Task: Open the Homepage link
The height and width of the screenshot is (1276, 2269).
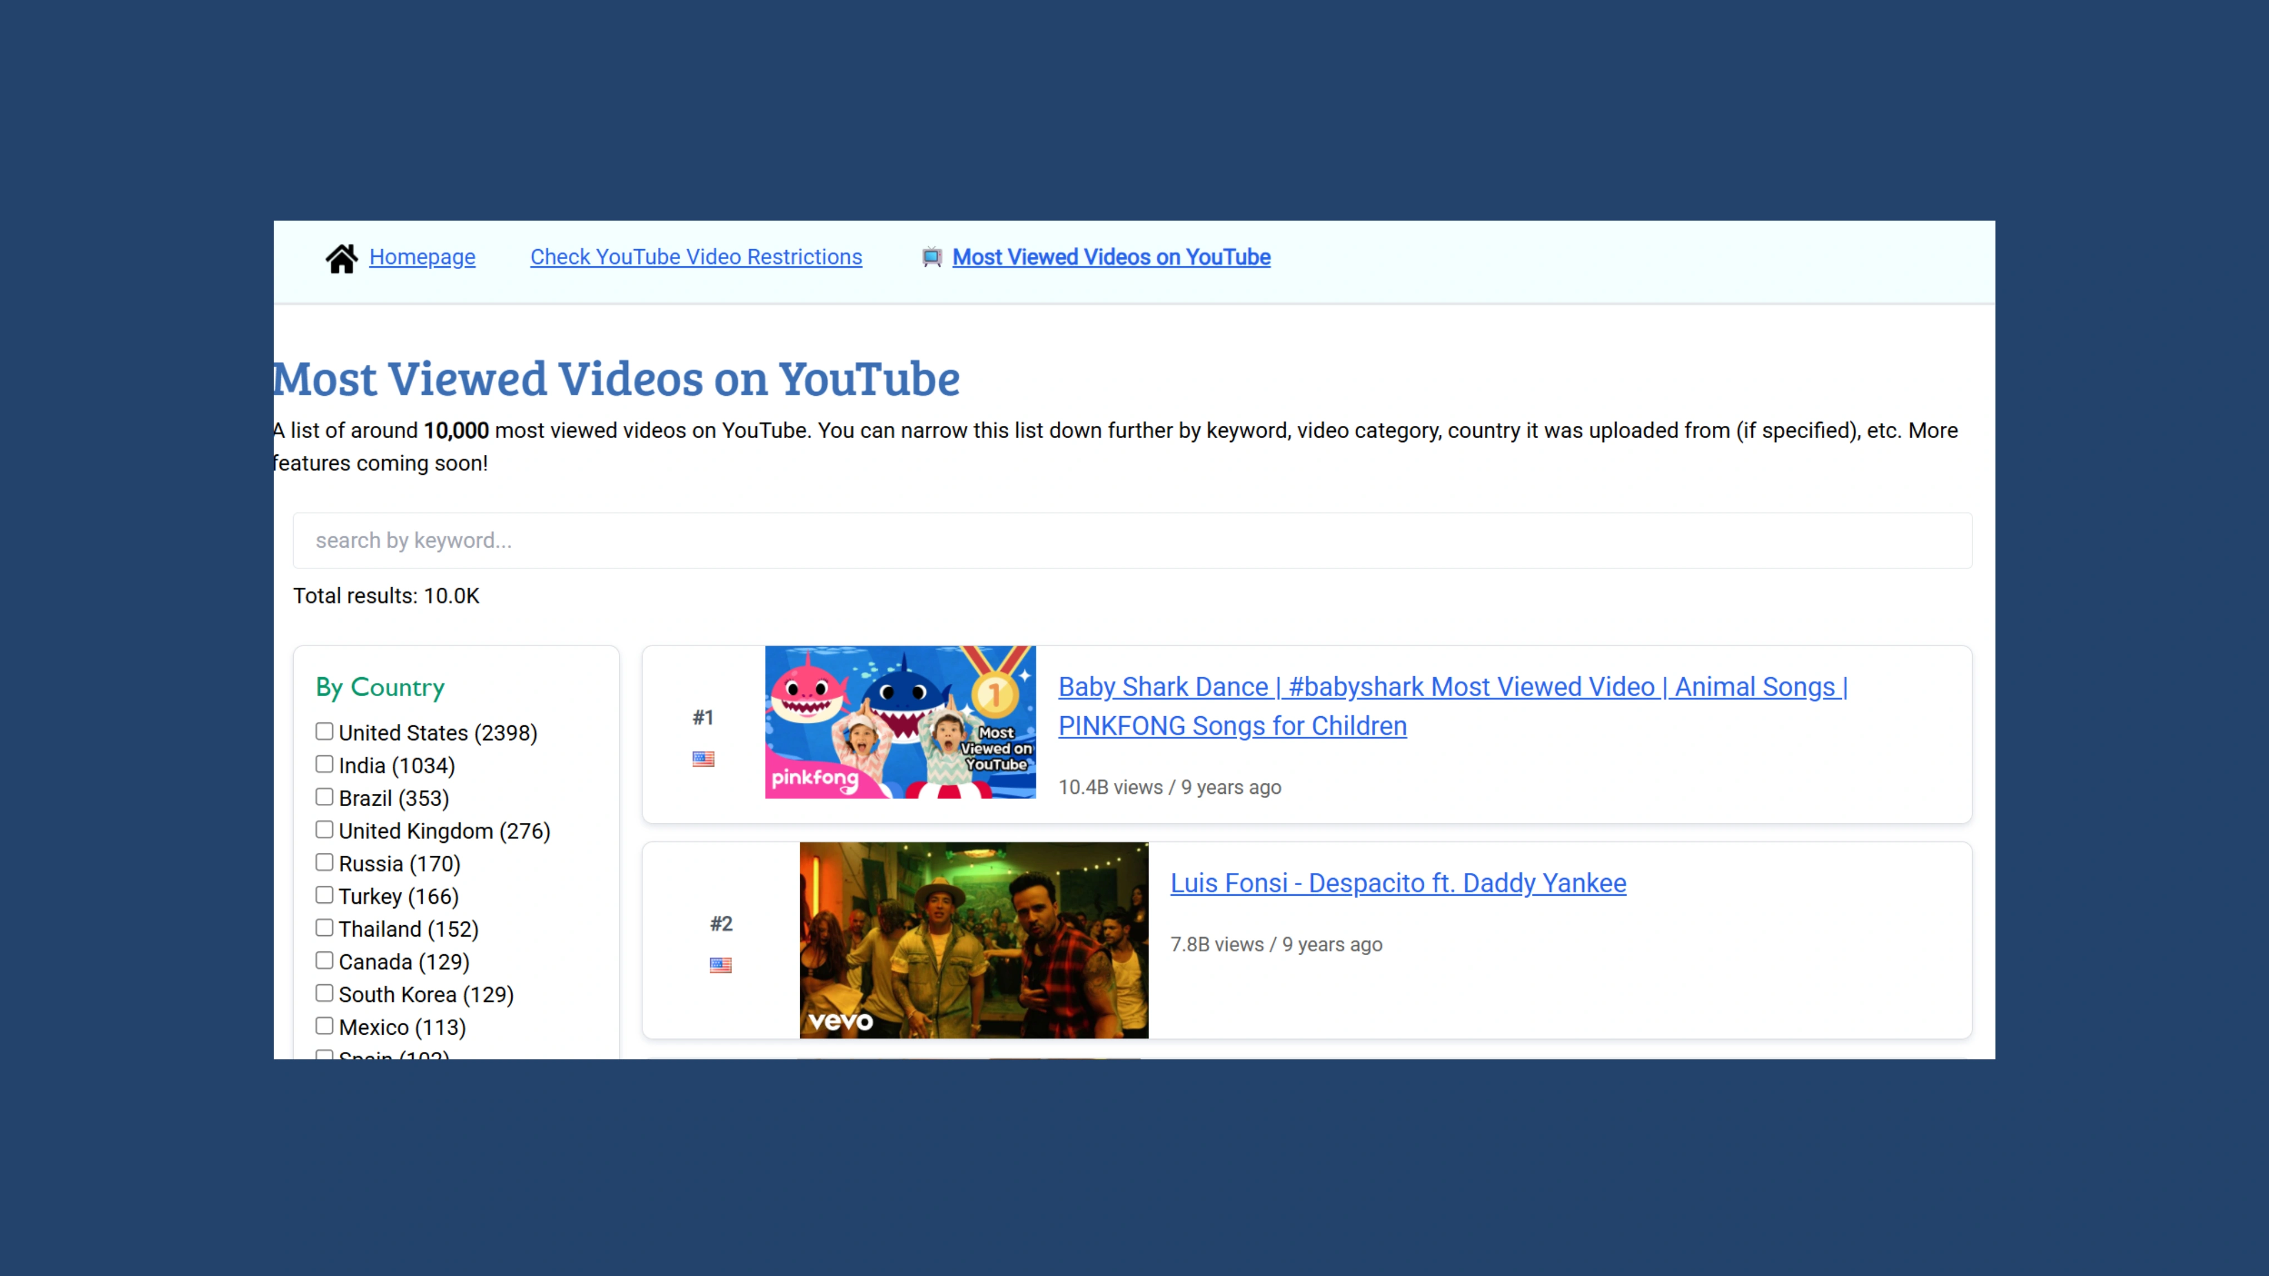Action: coord(422,257)
